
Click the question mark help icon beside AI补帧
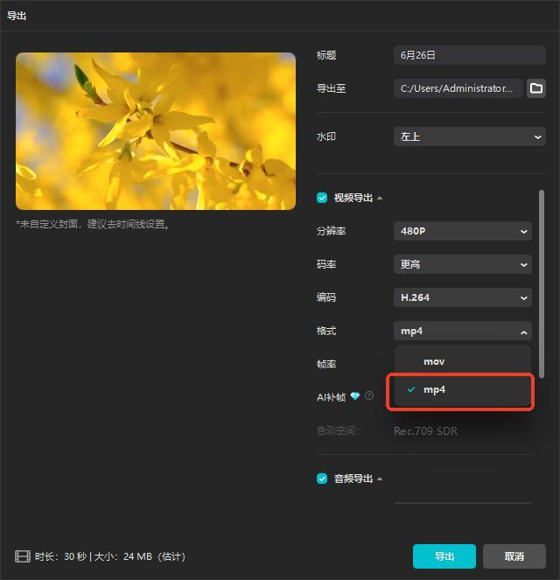coord(369,396)
